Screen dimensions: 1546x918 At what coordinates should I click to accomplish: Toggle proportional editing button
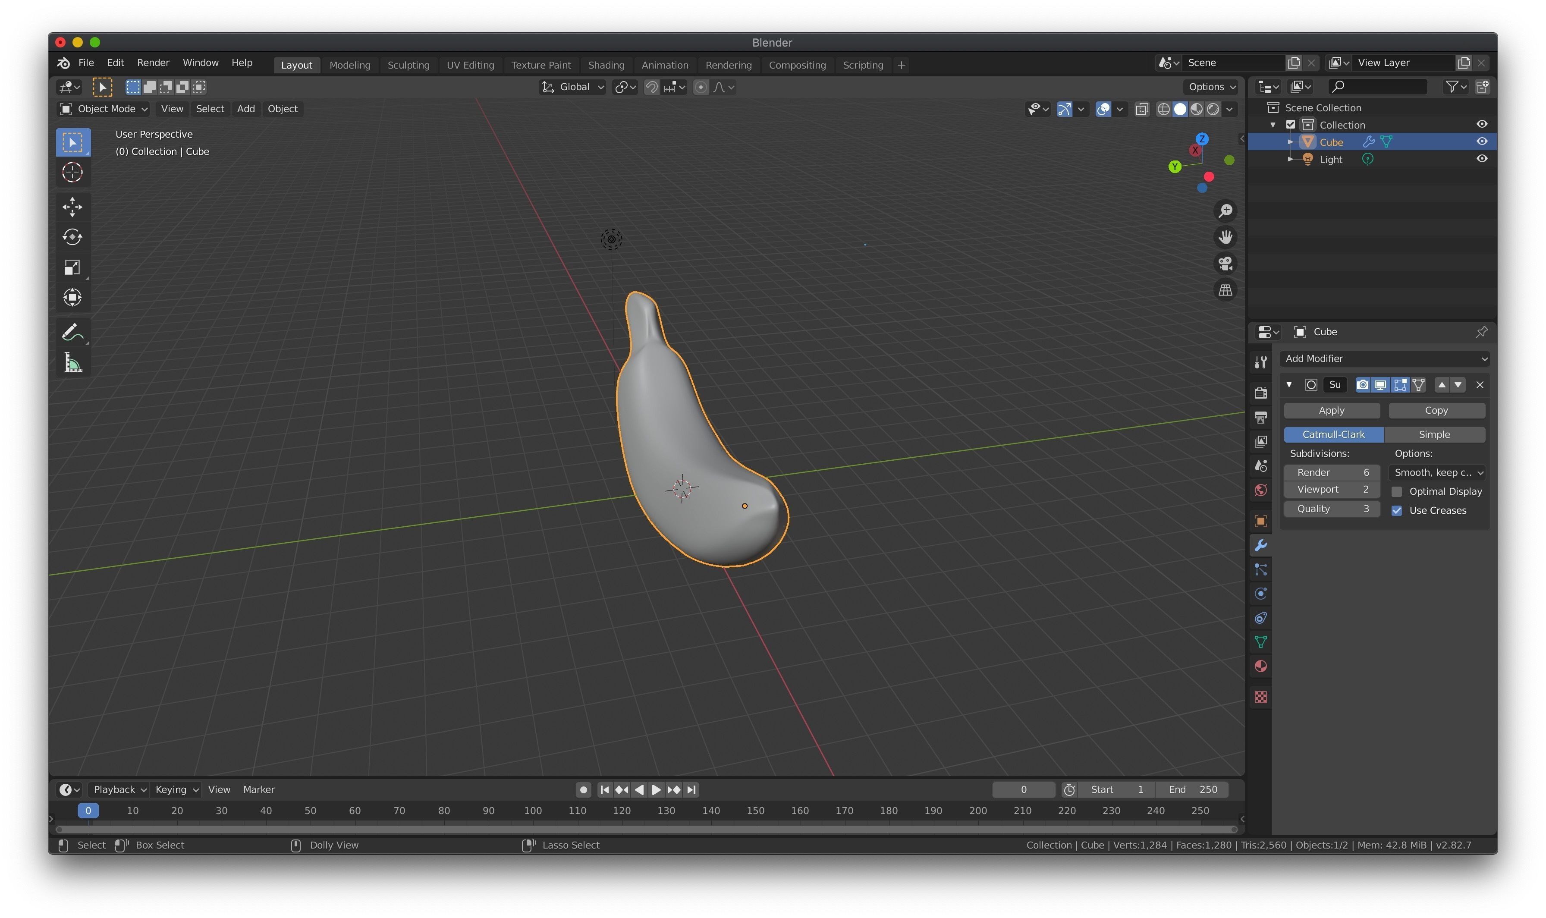tap(701, 87)
